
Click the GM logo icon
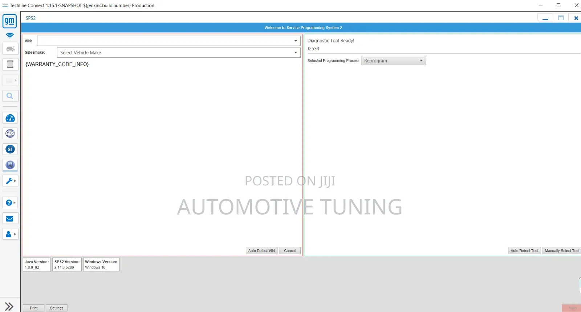click(10, 21)
